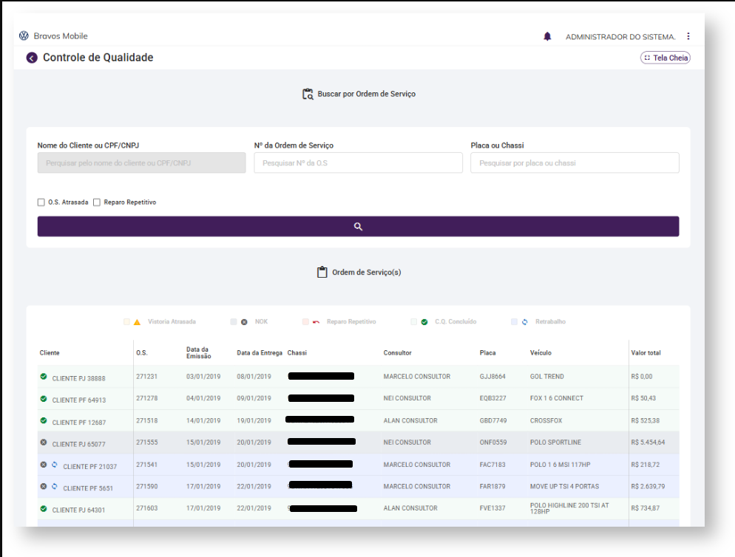The height and width of the screenshot is (557, 735).
Task: Toggle the Retrabalho legend checkbox
Action: click(x=514, y=322)
